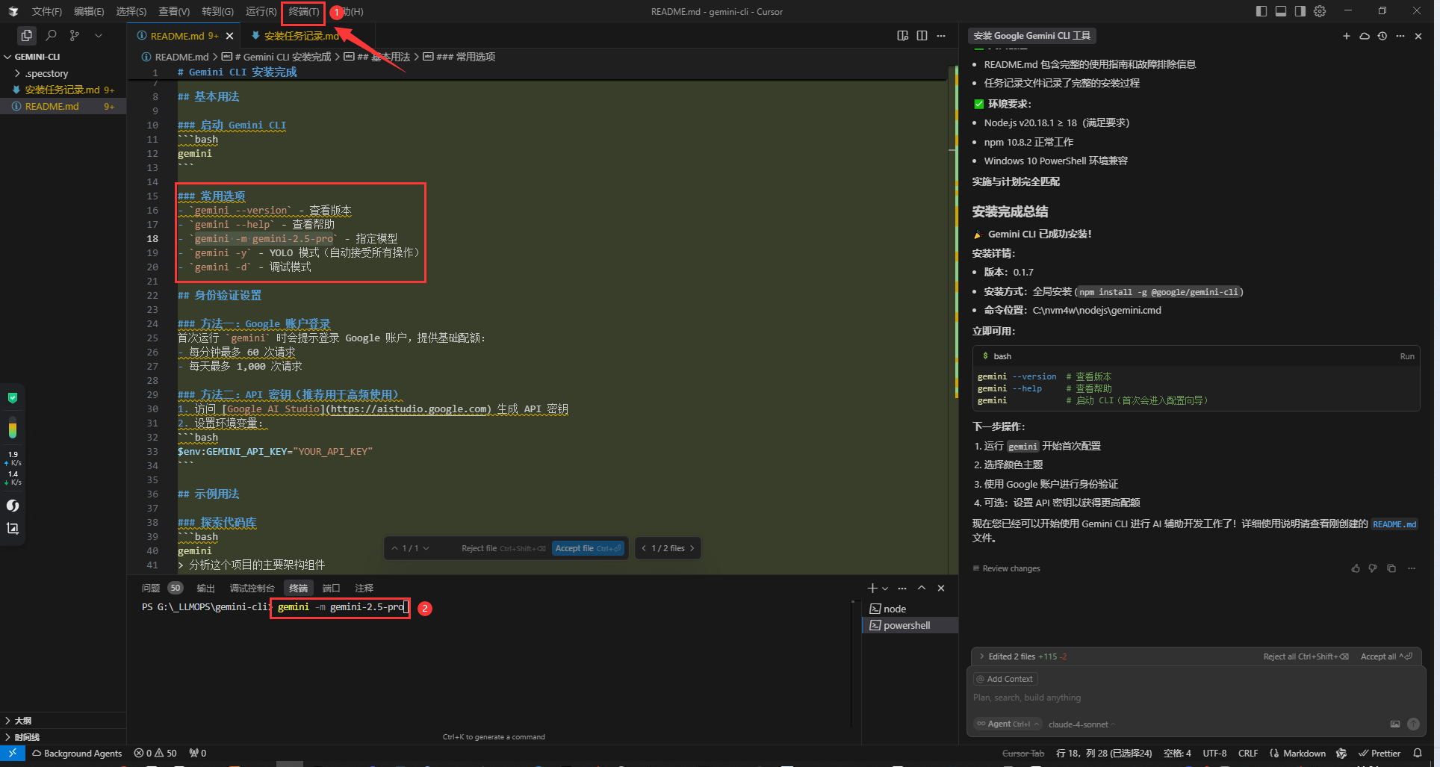The image size is (1440, 767).
Task: Open the claude-4-sonnet model dropdown
Action: click(x=1081, y=724)
